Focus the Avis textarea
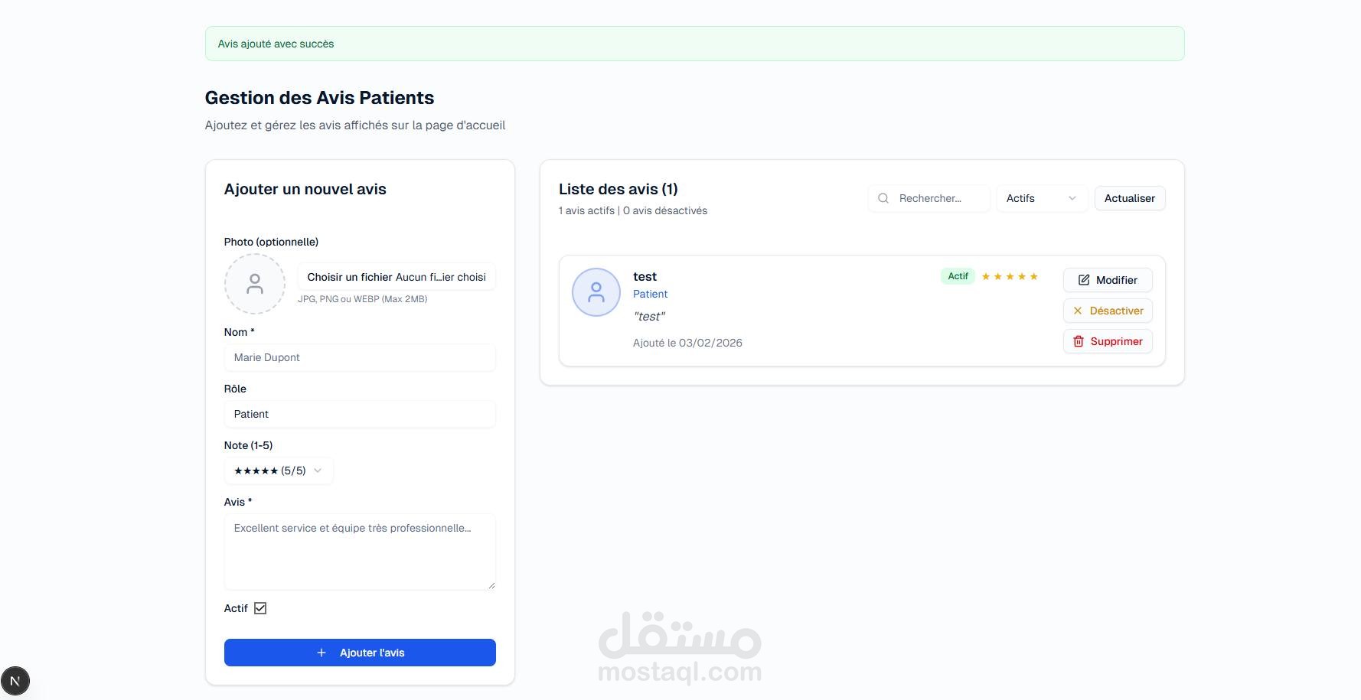The image size is (1361, 700). (x=360, y=552)
